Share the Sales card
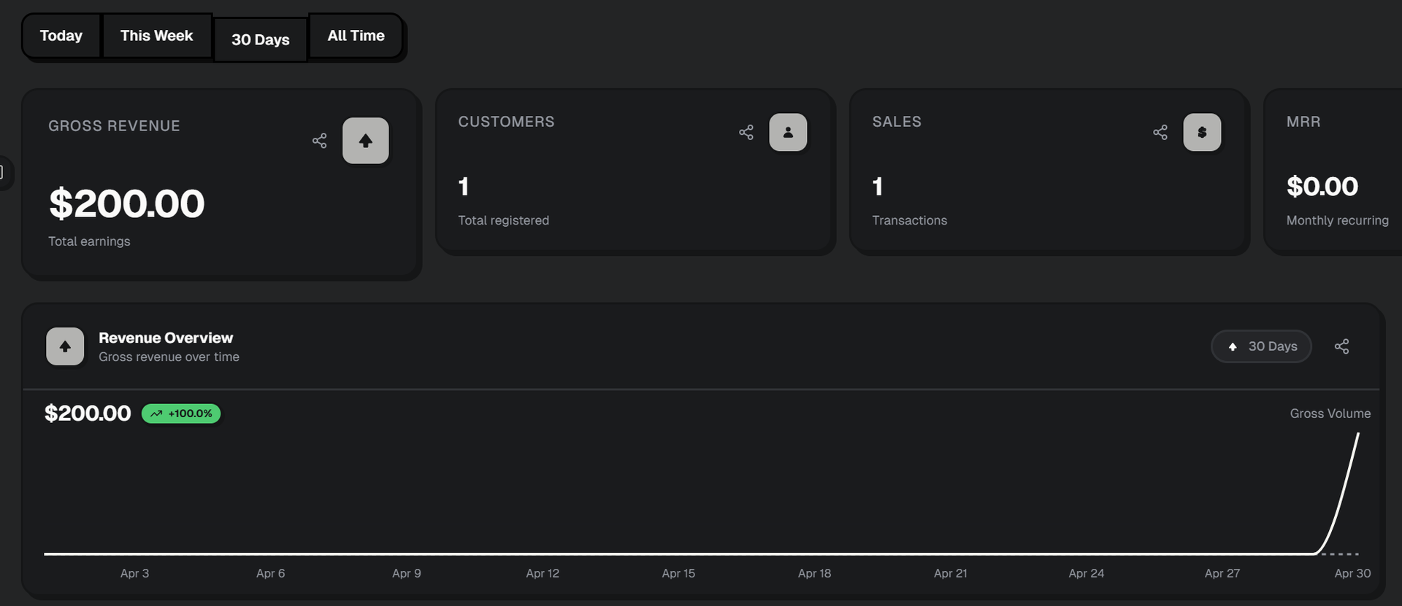Screen dimensions: 1402x606 (1160, 132)
